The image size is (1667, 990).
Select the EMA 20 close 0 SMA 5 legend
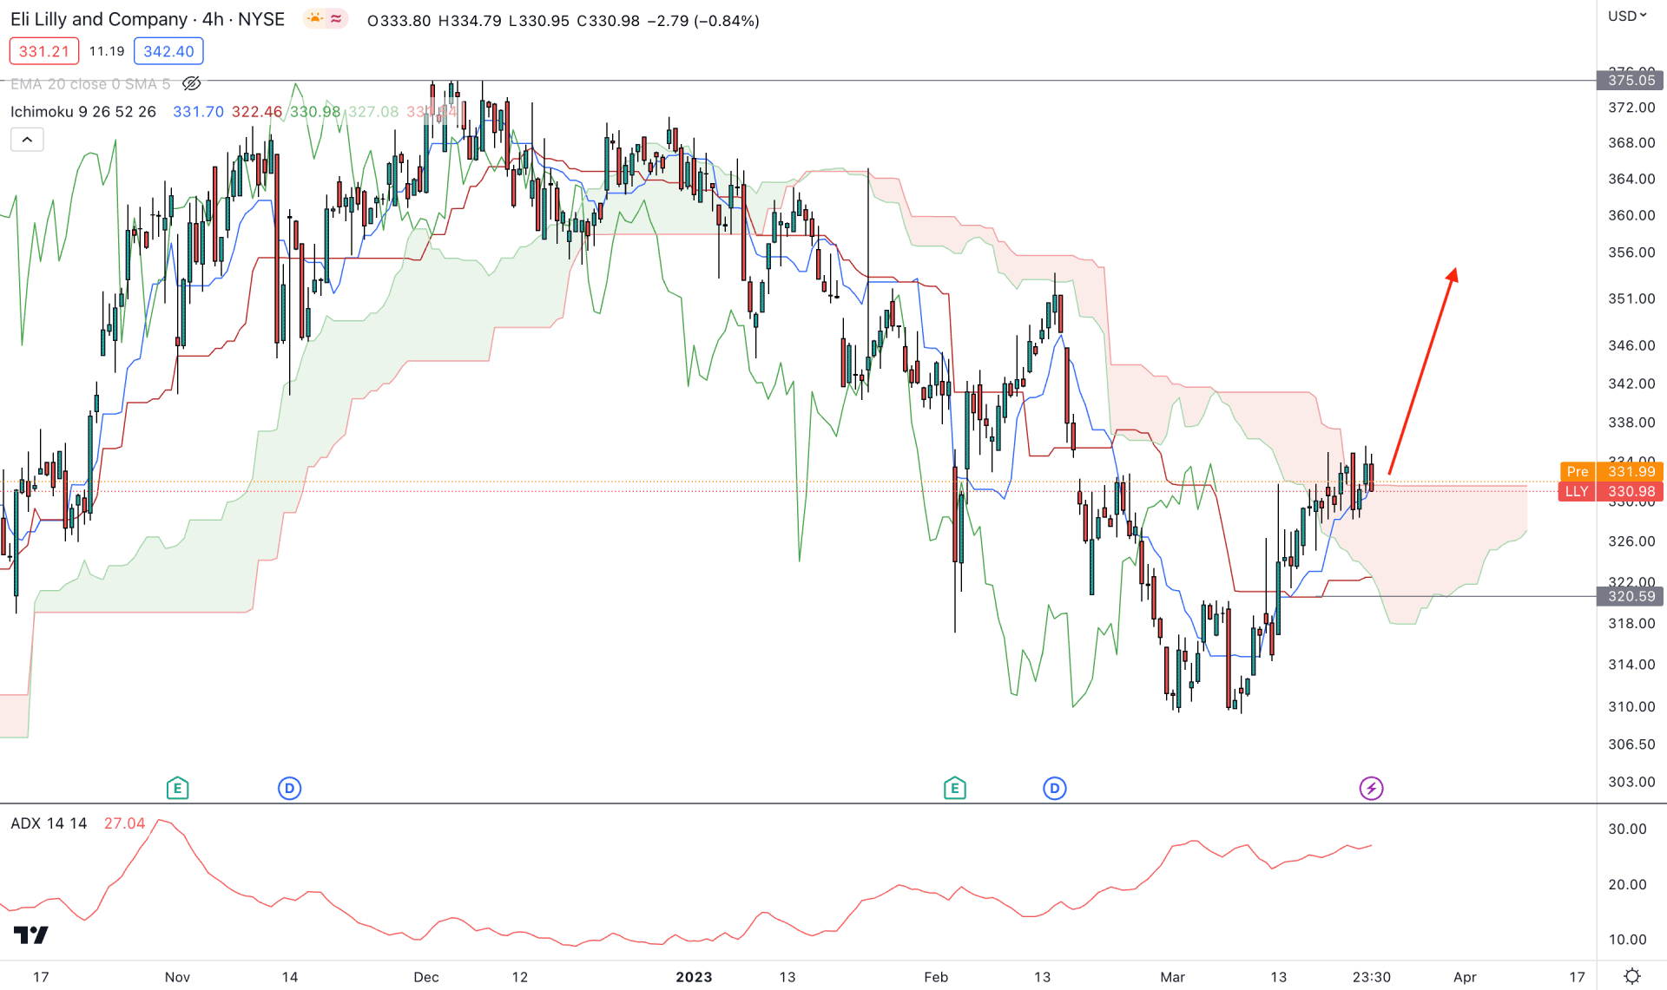(x=90, y=83)
